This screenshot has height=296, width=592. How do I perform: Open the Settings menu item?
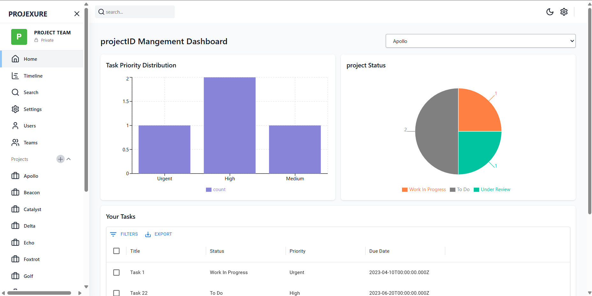click(42, 109)
